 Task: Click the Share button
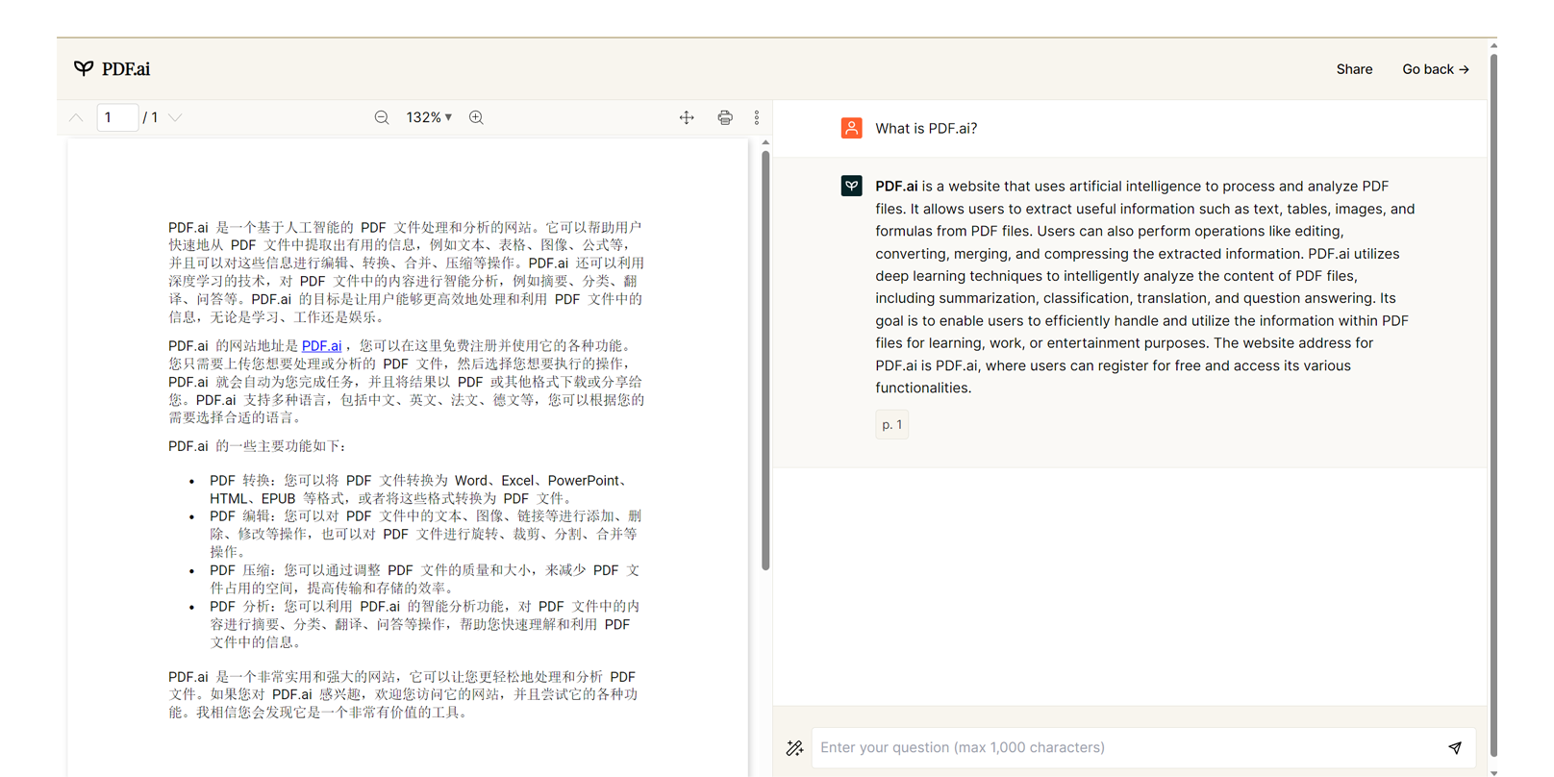(1354, 69)
